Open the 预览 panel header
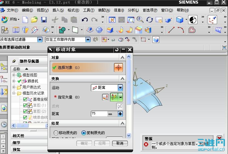 tap(30, 150)
